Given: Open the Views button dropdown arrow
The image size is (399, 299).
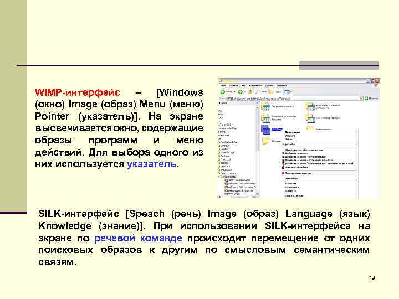Looking at the screenshot, I should click(290, 92).
